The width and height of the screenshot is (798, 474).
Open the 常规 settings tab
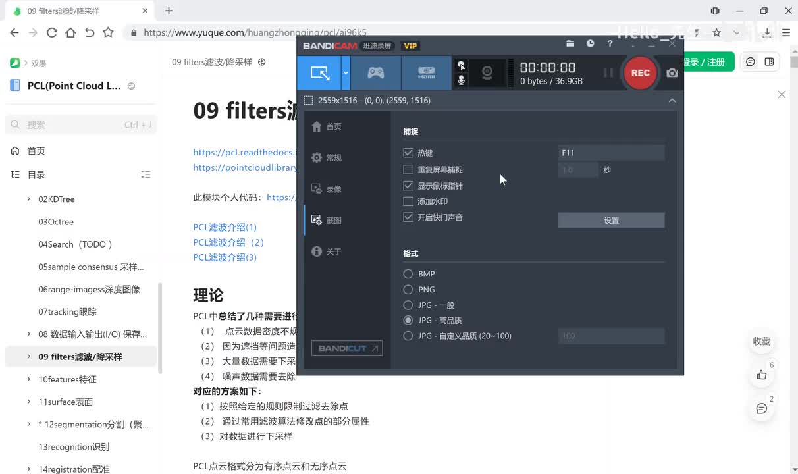point(327,158)
